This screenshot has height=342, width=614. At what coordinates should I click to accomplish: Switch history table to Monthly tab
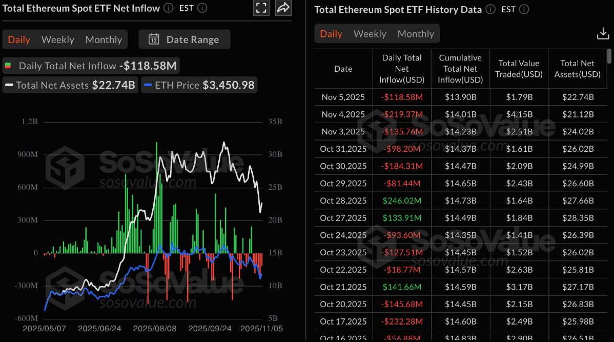(416, 34)
